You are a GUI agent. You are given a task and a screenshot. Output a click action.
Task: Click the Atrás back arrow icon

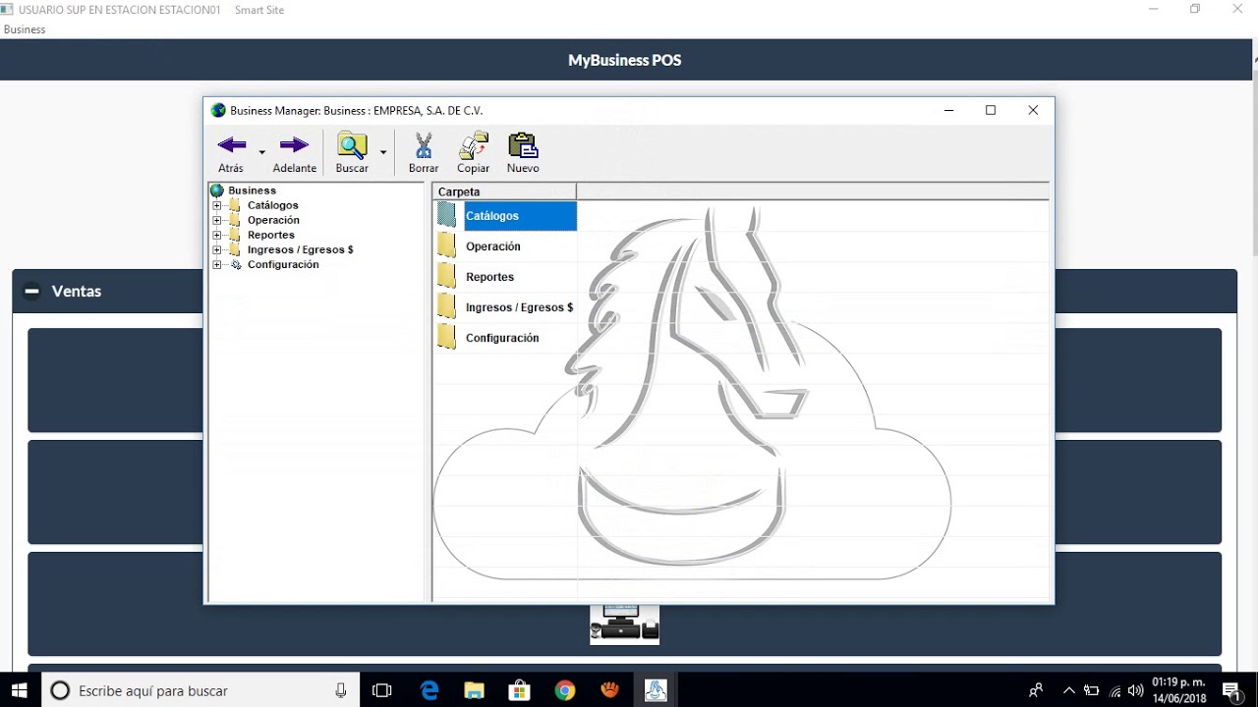point(232,145)
